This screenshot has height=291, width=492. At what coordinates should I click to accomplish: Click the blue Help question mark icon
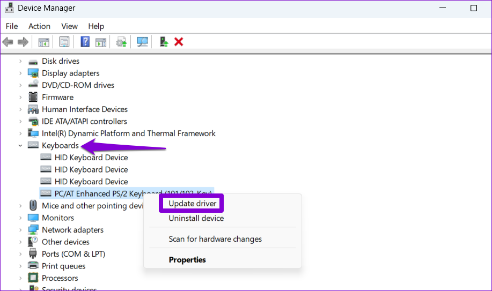tap(85, 42)
